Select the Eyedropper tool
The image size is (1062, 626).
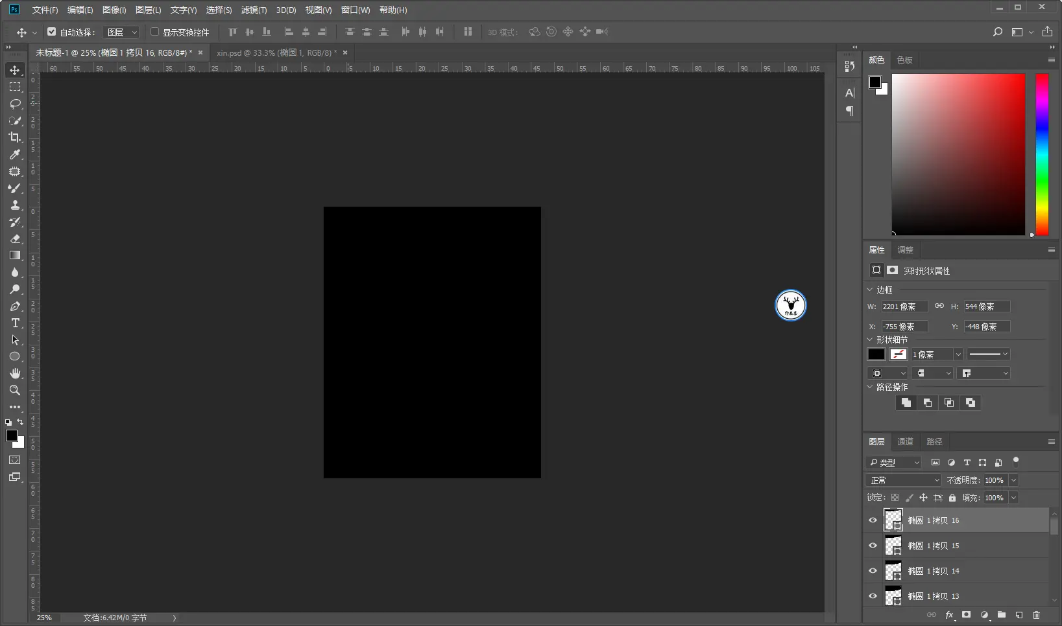pos(15,154)
